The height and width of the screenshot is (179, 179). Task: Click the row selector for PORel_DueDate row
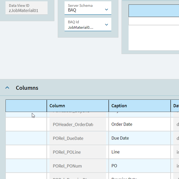point(26,138)
